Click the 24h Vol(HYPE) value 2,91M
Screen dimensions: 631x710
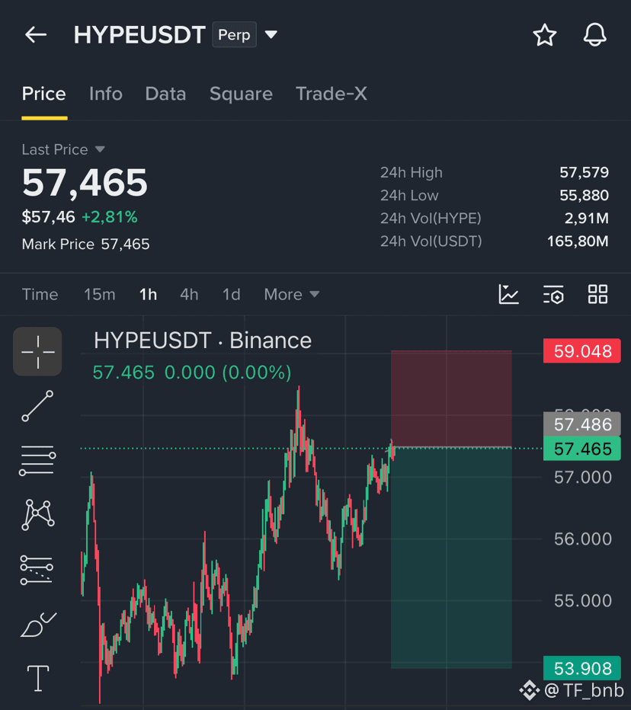[x=586, y=218]
